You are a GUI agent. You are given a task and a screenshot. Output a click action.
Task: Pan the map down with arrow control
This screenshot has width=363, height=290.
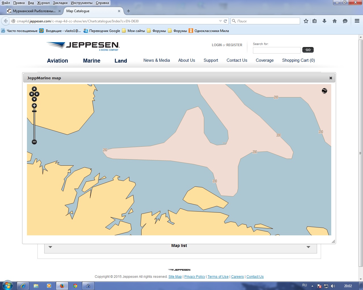click(34, 99)
